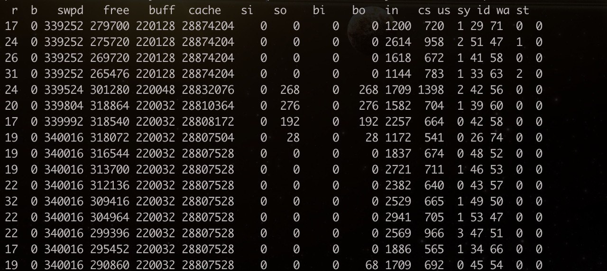Click the 'buff' column header
Image resolution: width=607 pixels, height=271 pixels.
162,10
